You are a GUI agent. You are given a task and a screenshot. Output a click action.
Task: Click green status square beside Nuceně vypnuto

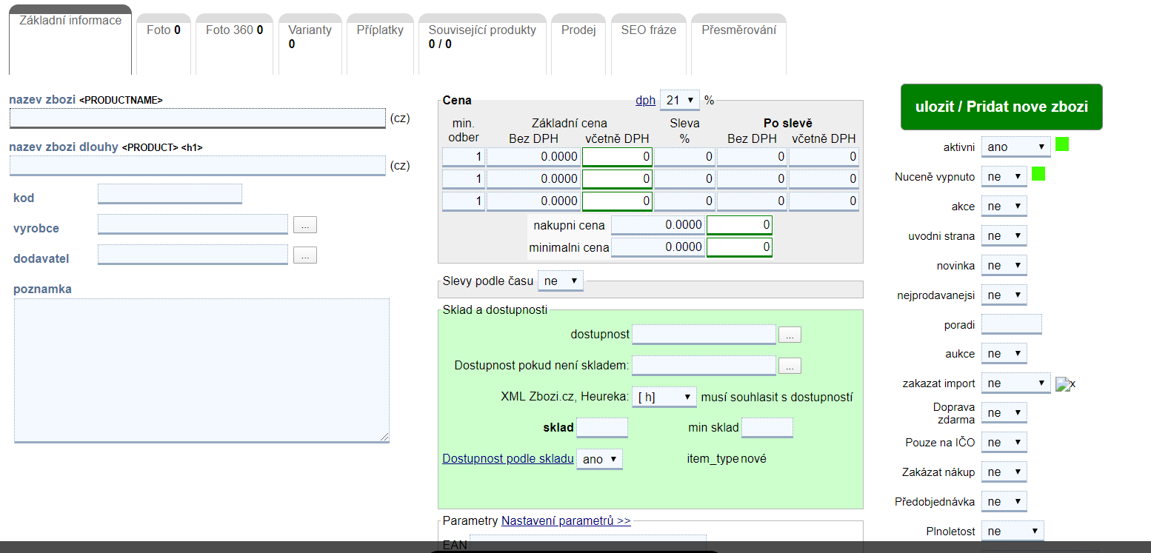click(x=1038, y=174)
